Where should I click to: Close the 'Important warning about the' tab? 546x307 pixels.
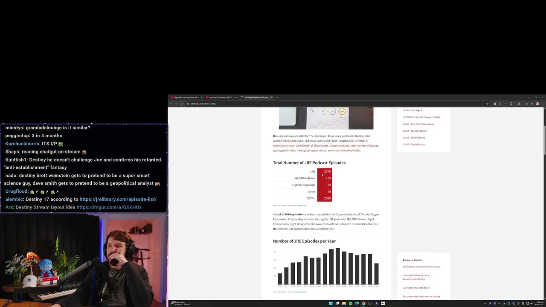[x=201, y=97]
